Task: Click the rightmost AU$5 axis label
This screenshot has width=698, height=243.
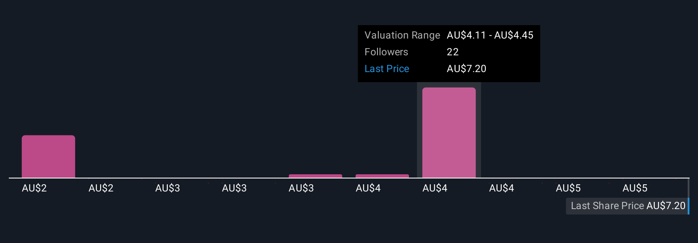Action: tap(635, 188)
